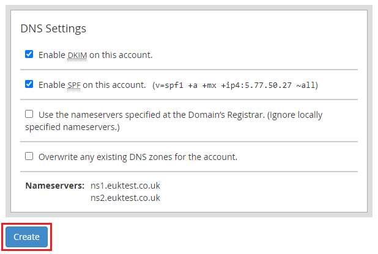Click the ns2.euktest.co.uk nameserver entry
The image size is (378, 254).
(125, 198)
